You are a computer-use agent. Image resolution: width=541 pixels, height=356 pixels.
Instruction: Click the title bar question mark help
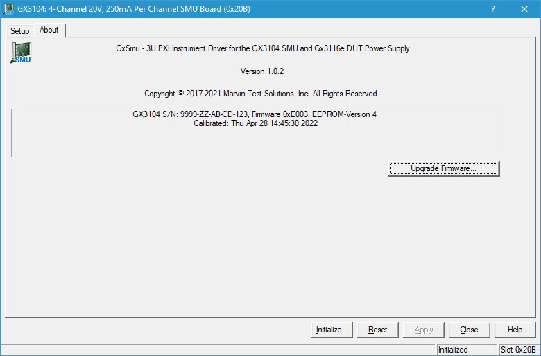pyautogui.click(x=493, y=9)
